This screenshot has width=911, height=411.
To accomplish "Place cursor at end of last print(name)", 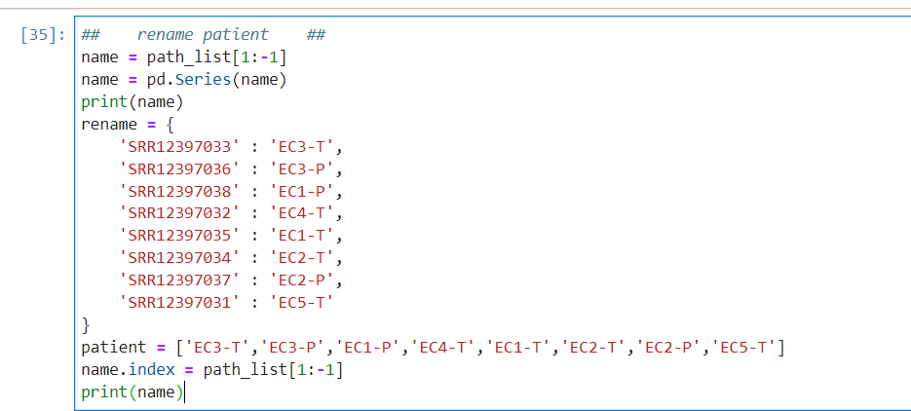I will 183,392.
